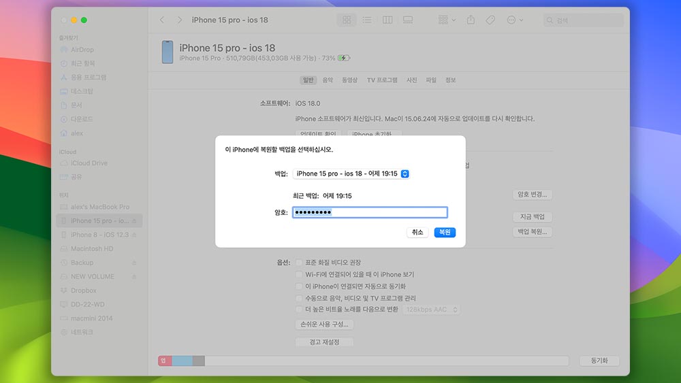681x383 pixels.
Task: Open the group-by options dropdown
Action: click(447, 20)
